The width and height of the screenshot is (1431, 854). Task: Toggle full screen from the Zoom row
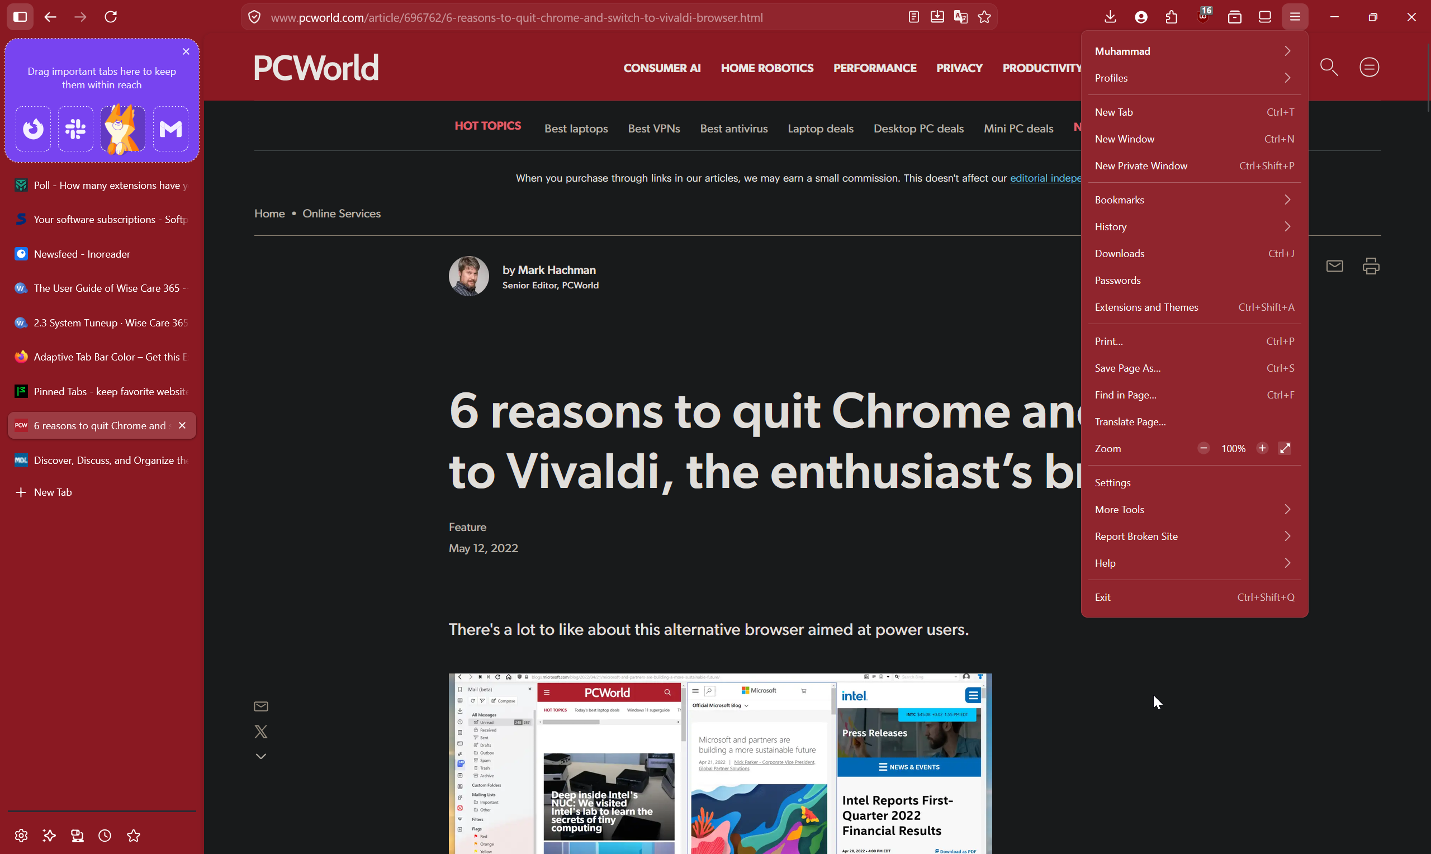1285,448
